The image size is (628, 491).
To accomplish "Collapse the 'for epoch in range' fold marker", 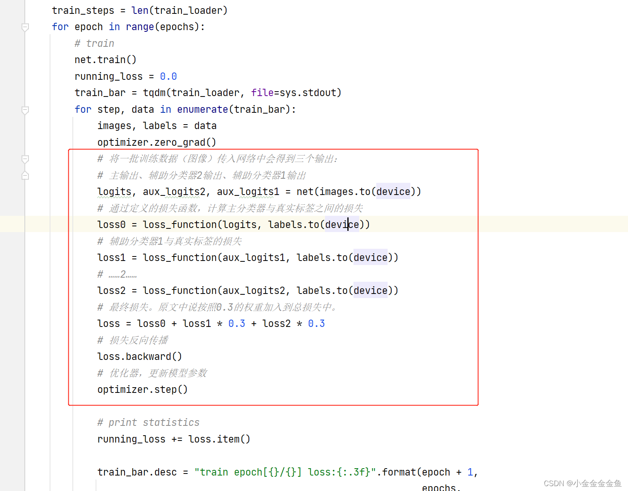I will [x=25, y=27].
